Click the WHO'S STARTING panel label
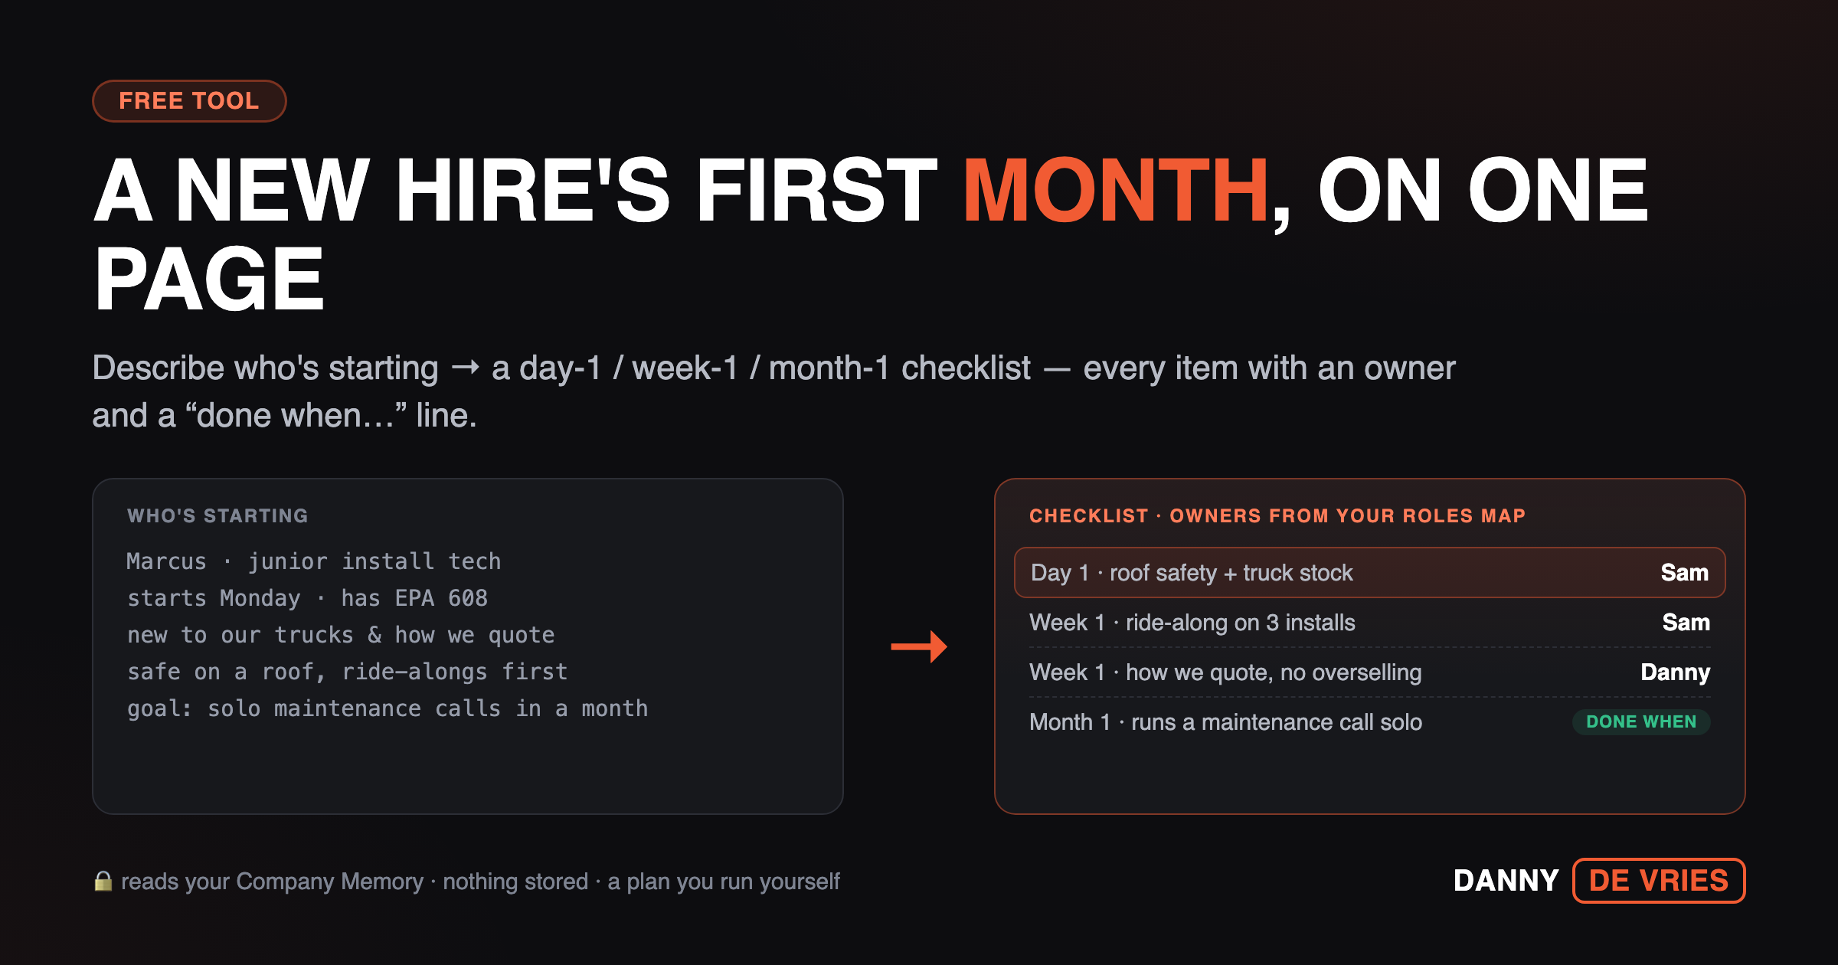Viewport: 1838px width, 965px height. point(217,516)
